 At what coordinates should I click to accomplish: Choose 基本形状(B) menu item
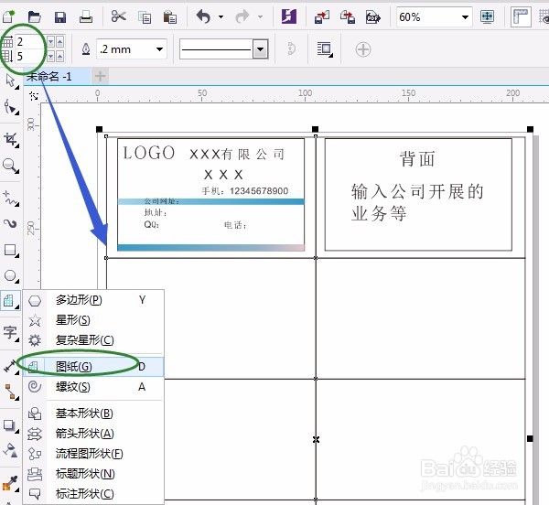93,414
